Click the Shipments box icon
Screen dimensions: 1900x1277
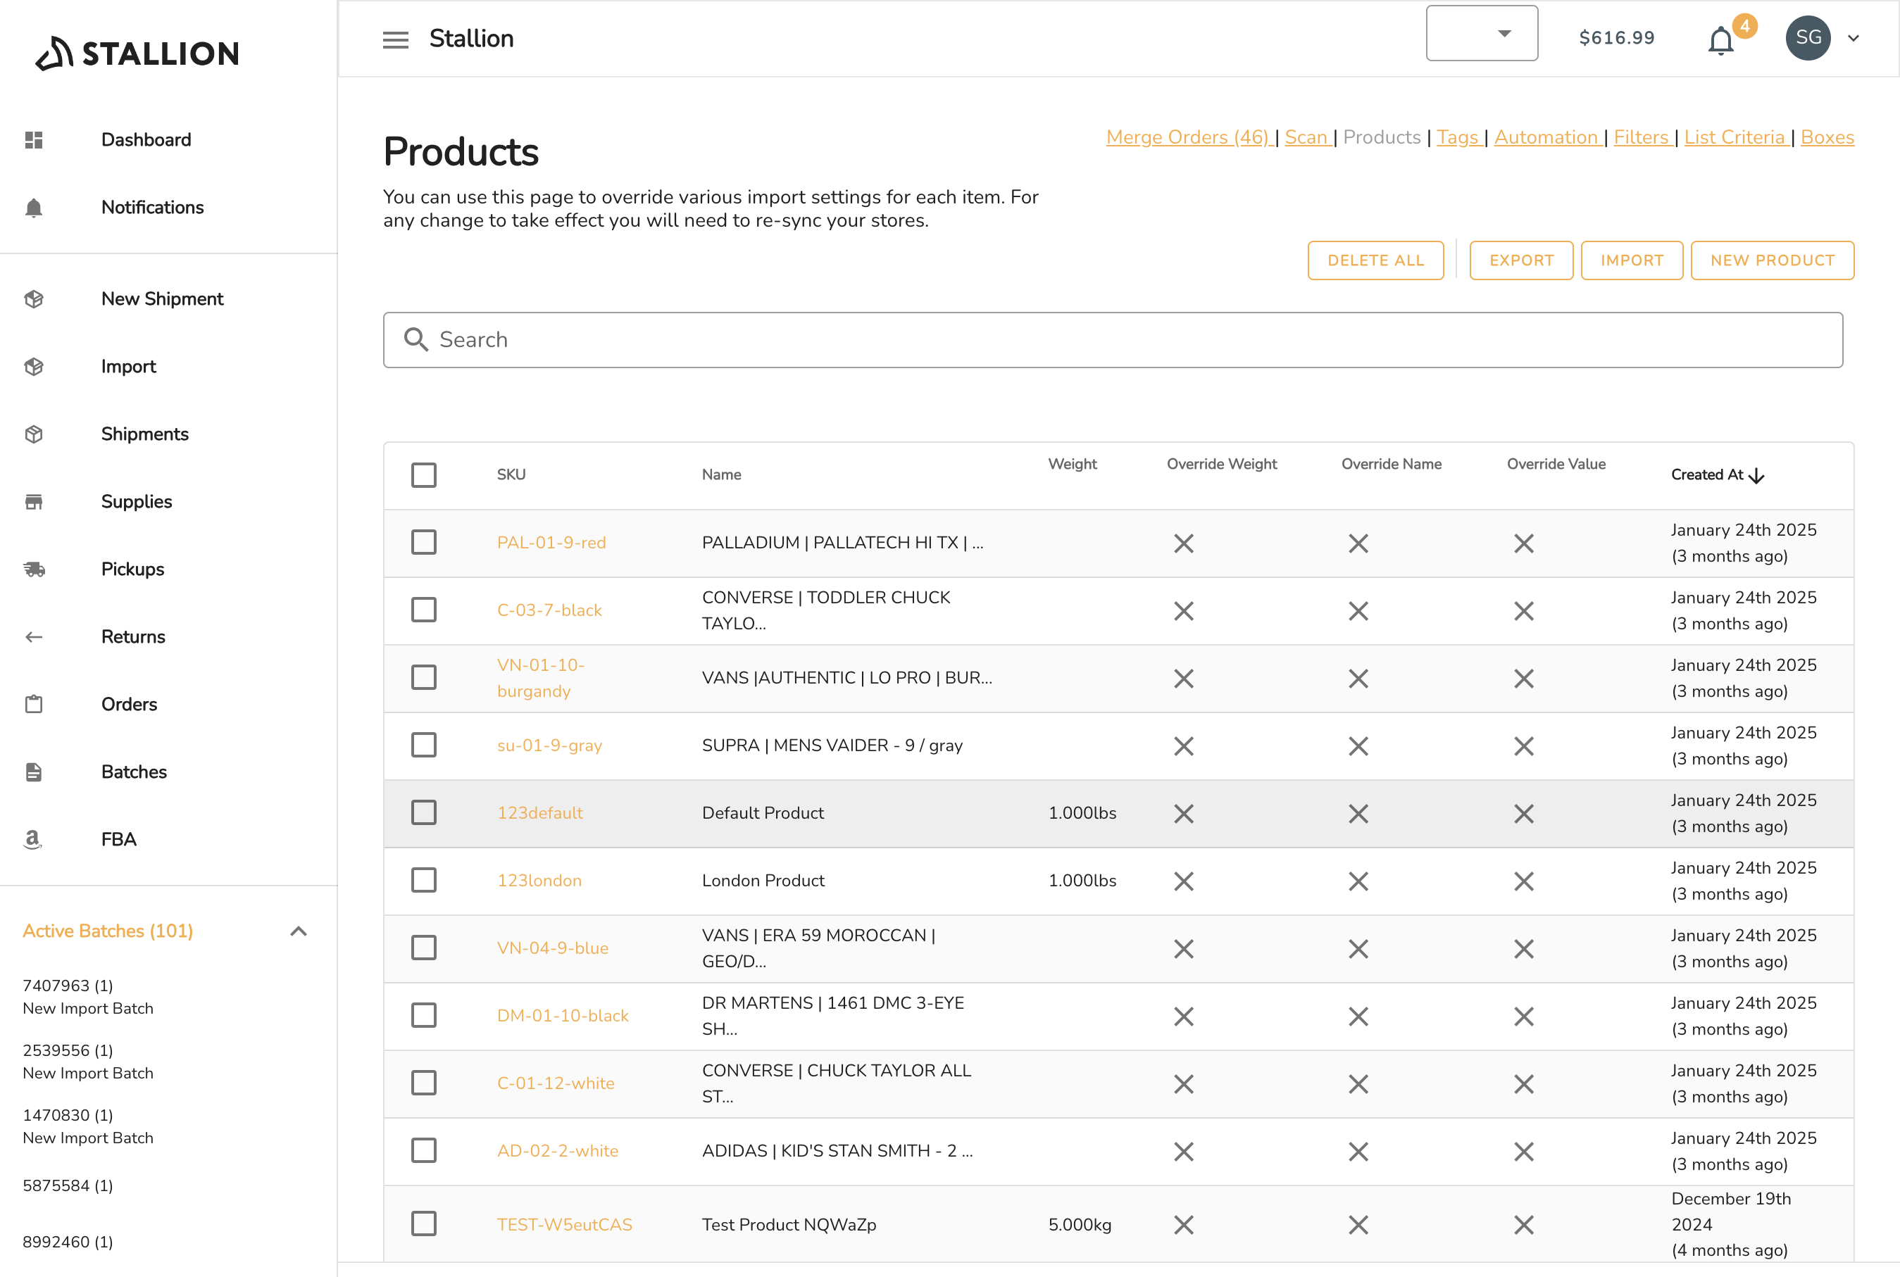point(33,434)
